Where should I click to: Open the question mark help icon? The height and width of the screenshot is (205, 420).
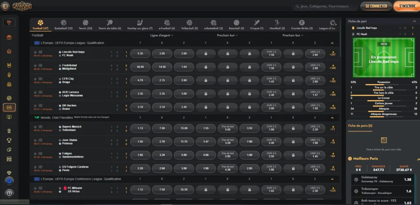point(9,193)
